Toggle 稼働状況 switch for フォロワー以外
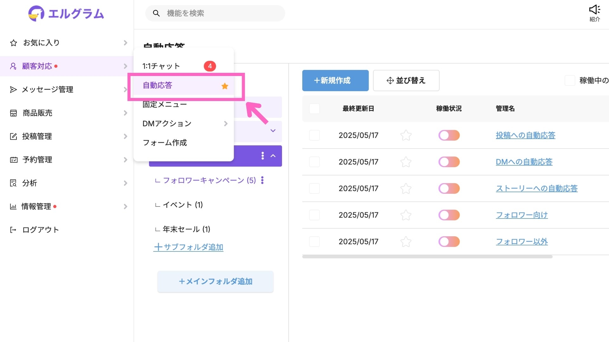Viewport: 609px width, 342px height. tap(449, 242)
